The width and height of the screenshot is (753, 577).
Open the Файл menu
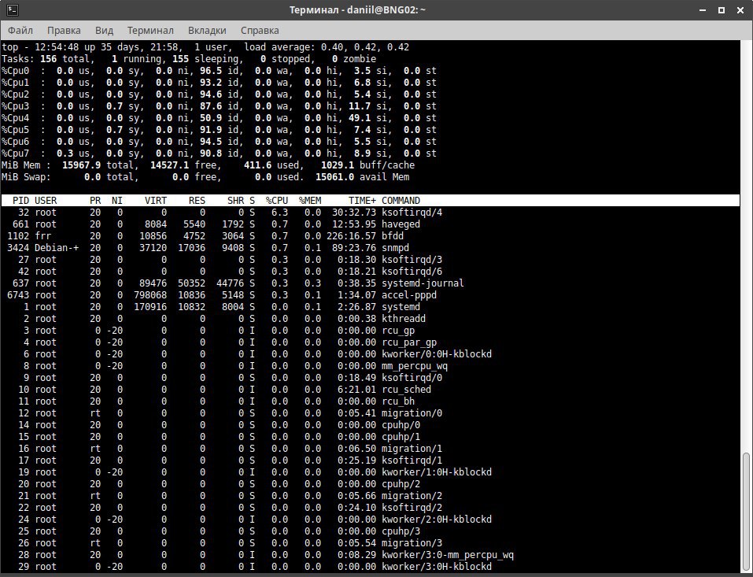(20, 30)
